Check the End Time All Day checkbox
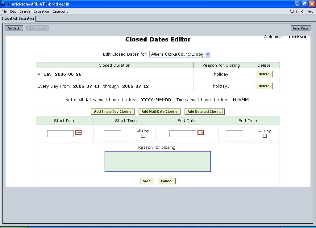The height and width of the screenshot is (228, 316). click(264, 136)
